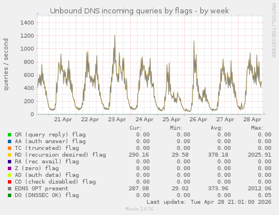This screenshot has width=279, height=215.
Task: Click the Z (zero) flag purple swatch
Action: (x=10, y=168)
